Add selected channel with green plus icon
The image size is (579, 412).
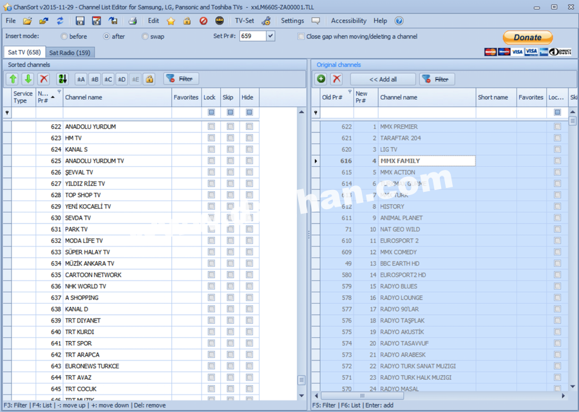[321, 79]
